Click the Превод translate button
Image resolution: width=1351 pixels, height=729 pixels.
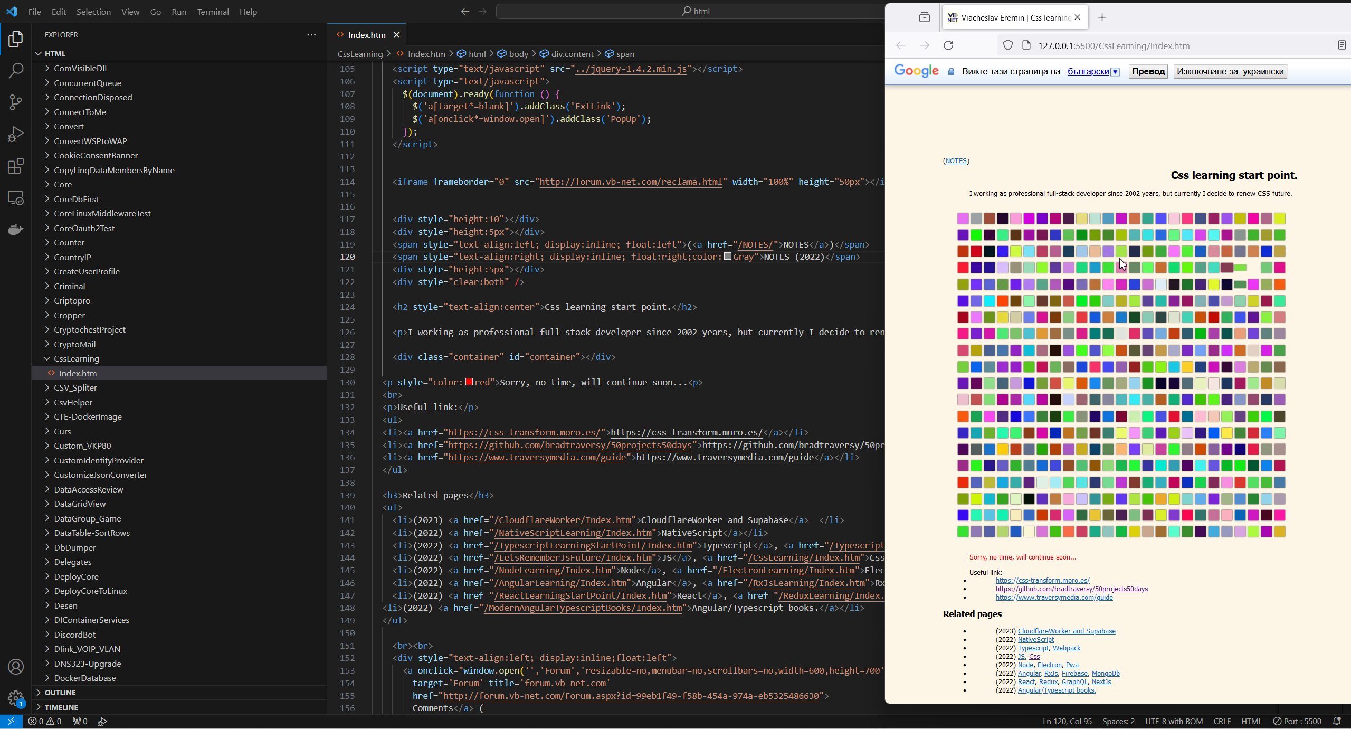click(1148, 72)
